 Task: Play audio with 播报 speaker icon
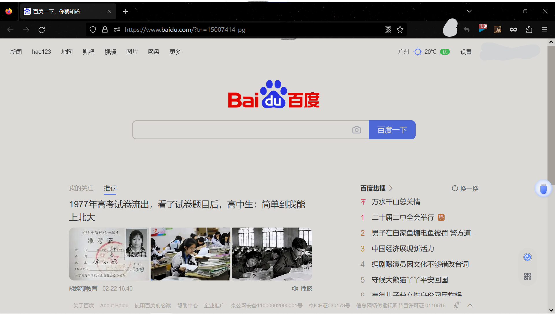pos(302,289)
